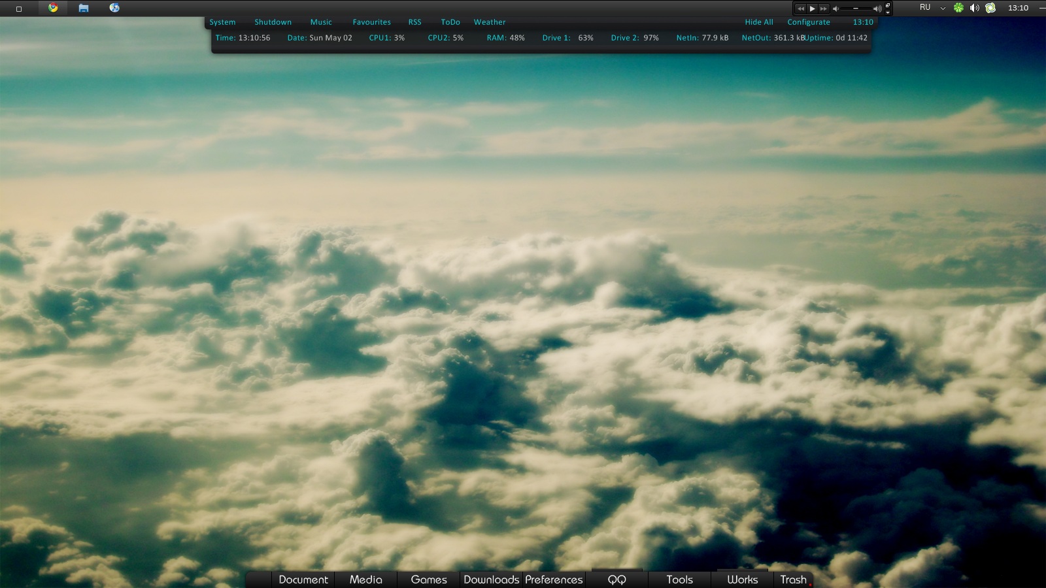Open the Media dock item
The height and width of the screenshot is (588, 1046).
pyautogui.click(x=366, y=580)
